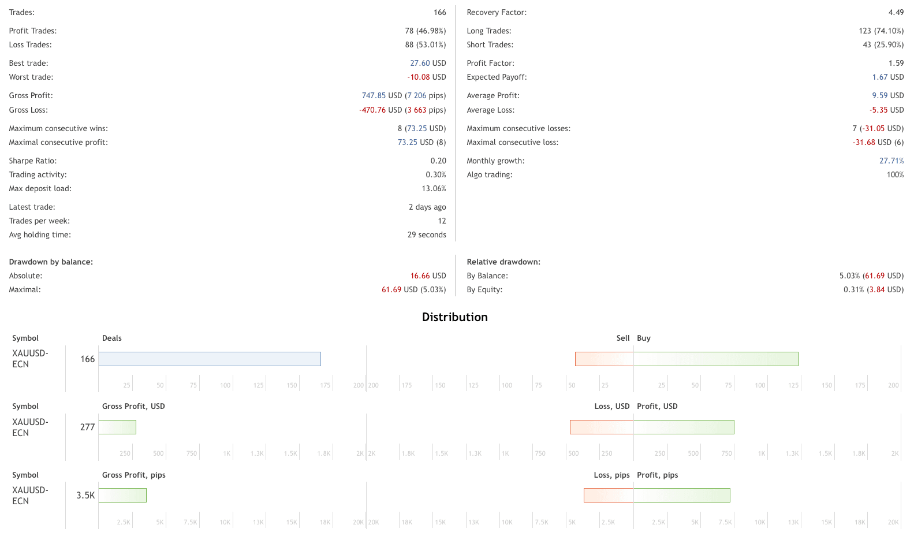The height and width of the screenshot is (536, 914).
Task: Click the Sharpe Ratio label
Action: (x=33, y=161)
